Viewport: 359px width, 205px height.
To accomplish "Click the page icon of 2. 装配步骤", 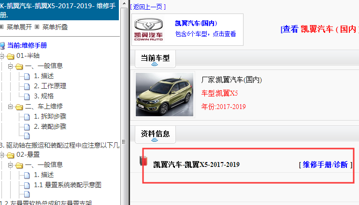I will pyautogui.click(x=27, y=127).
